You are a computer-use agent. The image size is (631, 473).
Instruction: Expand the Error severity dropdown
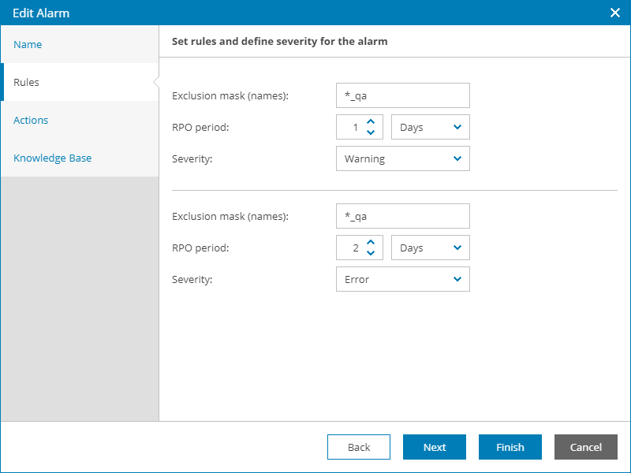click(x=402, y=279)
